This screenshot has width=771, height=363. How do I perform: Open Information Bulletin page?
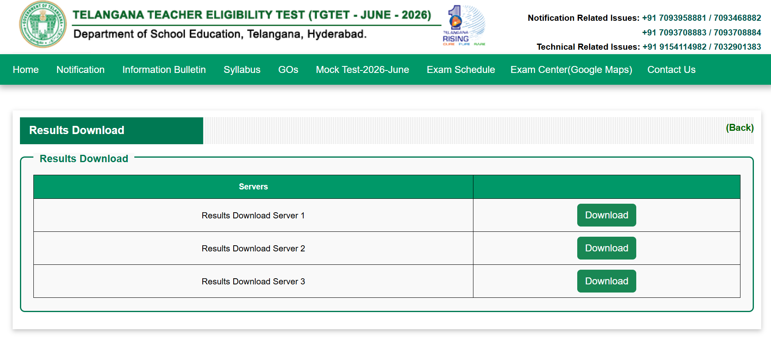164,70
